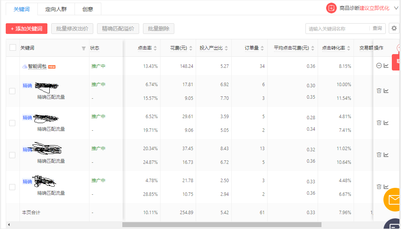This screenshot has height=229, width=401.
Task: Tick the select-all checkbox in header
Action: tap(13, 48)
